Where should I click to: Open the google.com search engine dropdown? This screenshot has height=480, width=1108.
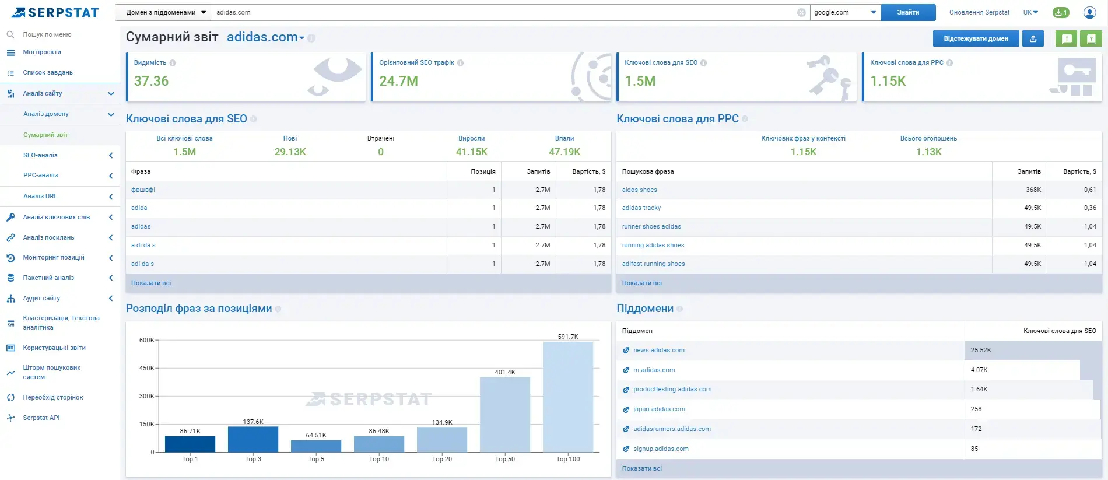(845, 12)
